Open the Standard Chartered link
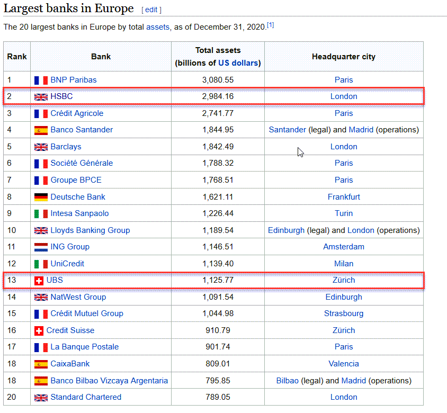The width and height of the screenshot is (447, 413). [86, 397]
